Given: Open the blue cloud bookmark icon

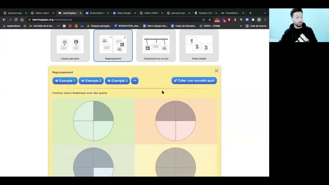Looking at the screenshot, I should (82, 26).
